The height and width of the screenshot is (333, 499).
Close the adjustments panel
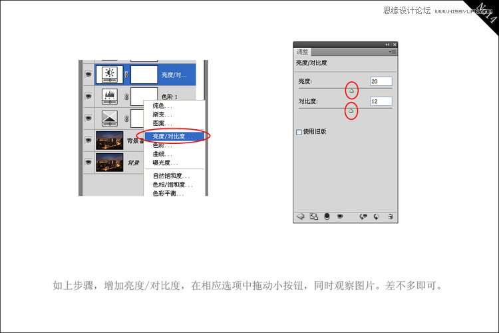pyautogui.click(x=395, y=45)
